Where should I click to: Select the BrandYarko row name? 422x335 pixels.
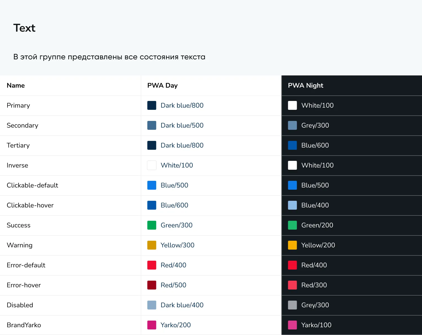point(24,325)
